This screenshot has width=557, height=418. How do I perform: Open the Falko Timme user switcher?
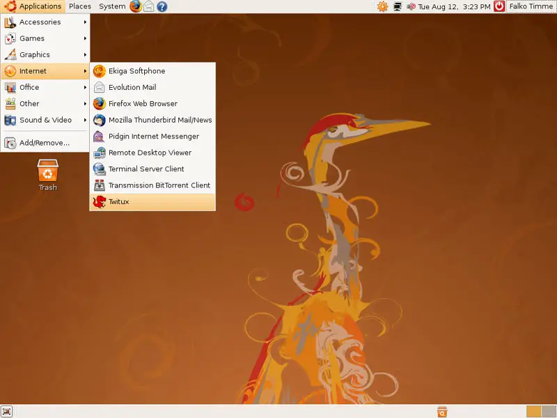(531, 6)
